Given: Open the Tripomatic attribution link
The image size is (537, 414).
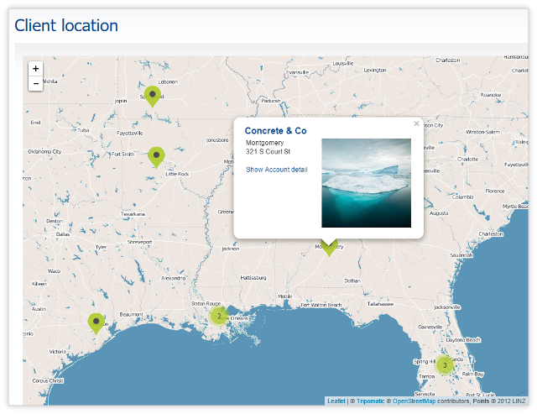Looking at the screenshot, I should (x=371, y=401).
